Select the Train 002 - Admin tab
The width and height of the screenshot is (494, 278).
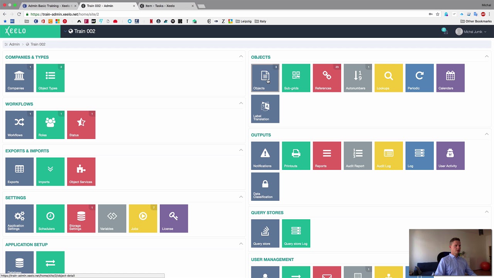coord(108,6)
